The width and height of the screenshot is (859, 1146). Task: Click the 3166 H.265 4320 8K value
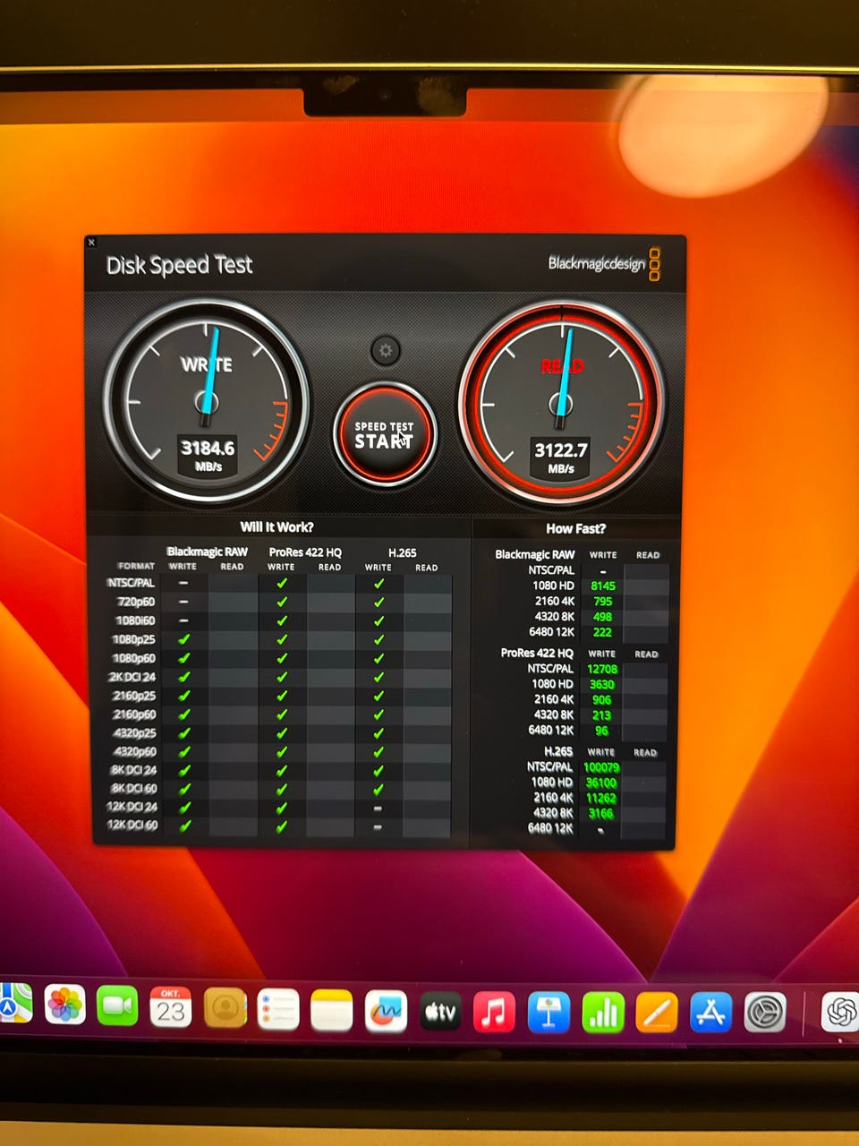pyautogui.click(x=601, y=813)
